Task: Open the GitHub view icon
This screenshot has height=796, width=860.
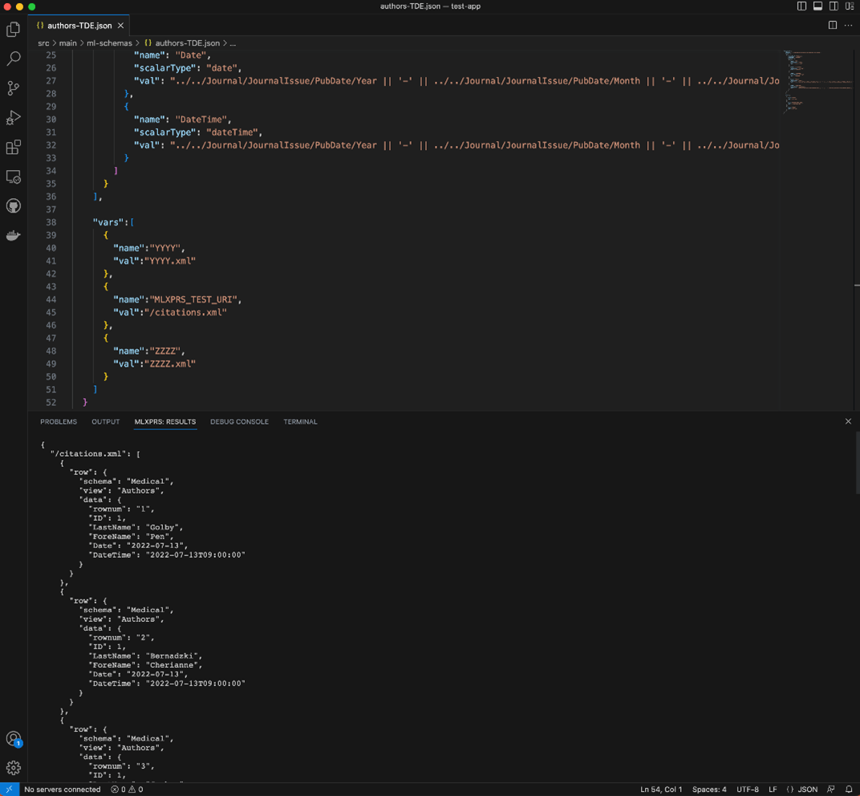Action: (14, 206)
